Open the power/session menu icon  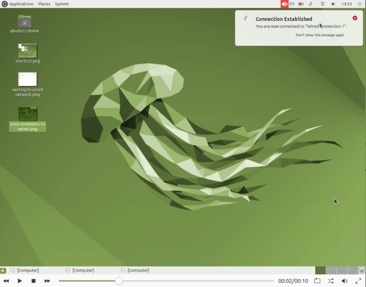coord(359,4)
